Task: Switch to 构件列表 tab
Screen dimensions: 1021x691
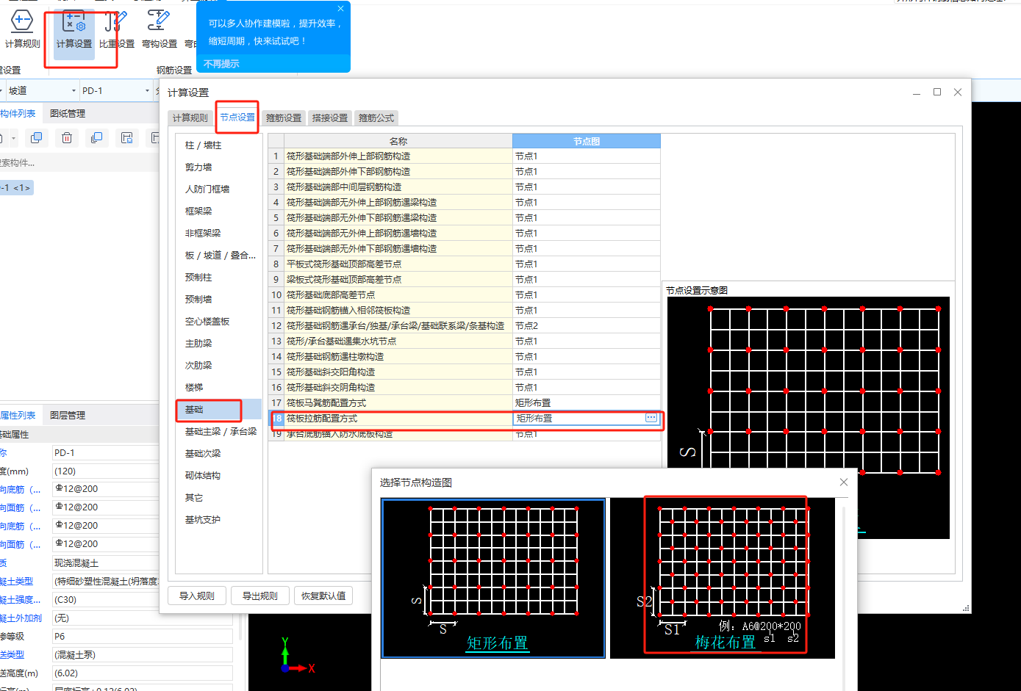Action: (18, 113)
